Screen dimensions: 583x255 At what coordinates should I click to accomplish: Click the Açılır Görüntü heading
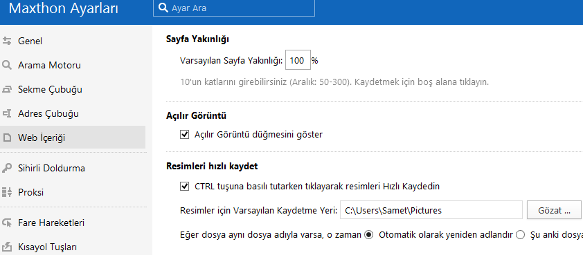pyautogui.click(x=197, y=116)
